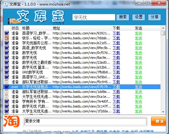Click Word icon of row URL 1f2dda
This screenshot has width=169, height=134.
tap(7, 111)
